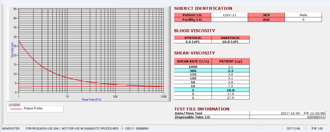The image size is (330, 132).
Task: Click the Date/Time Test value field
Action: point(287,113)
